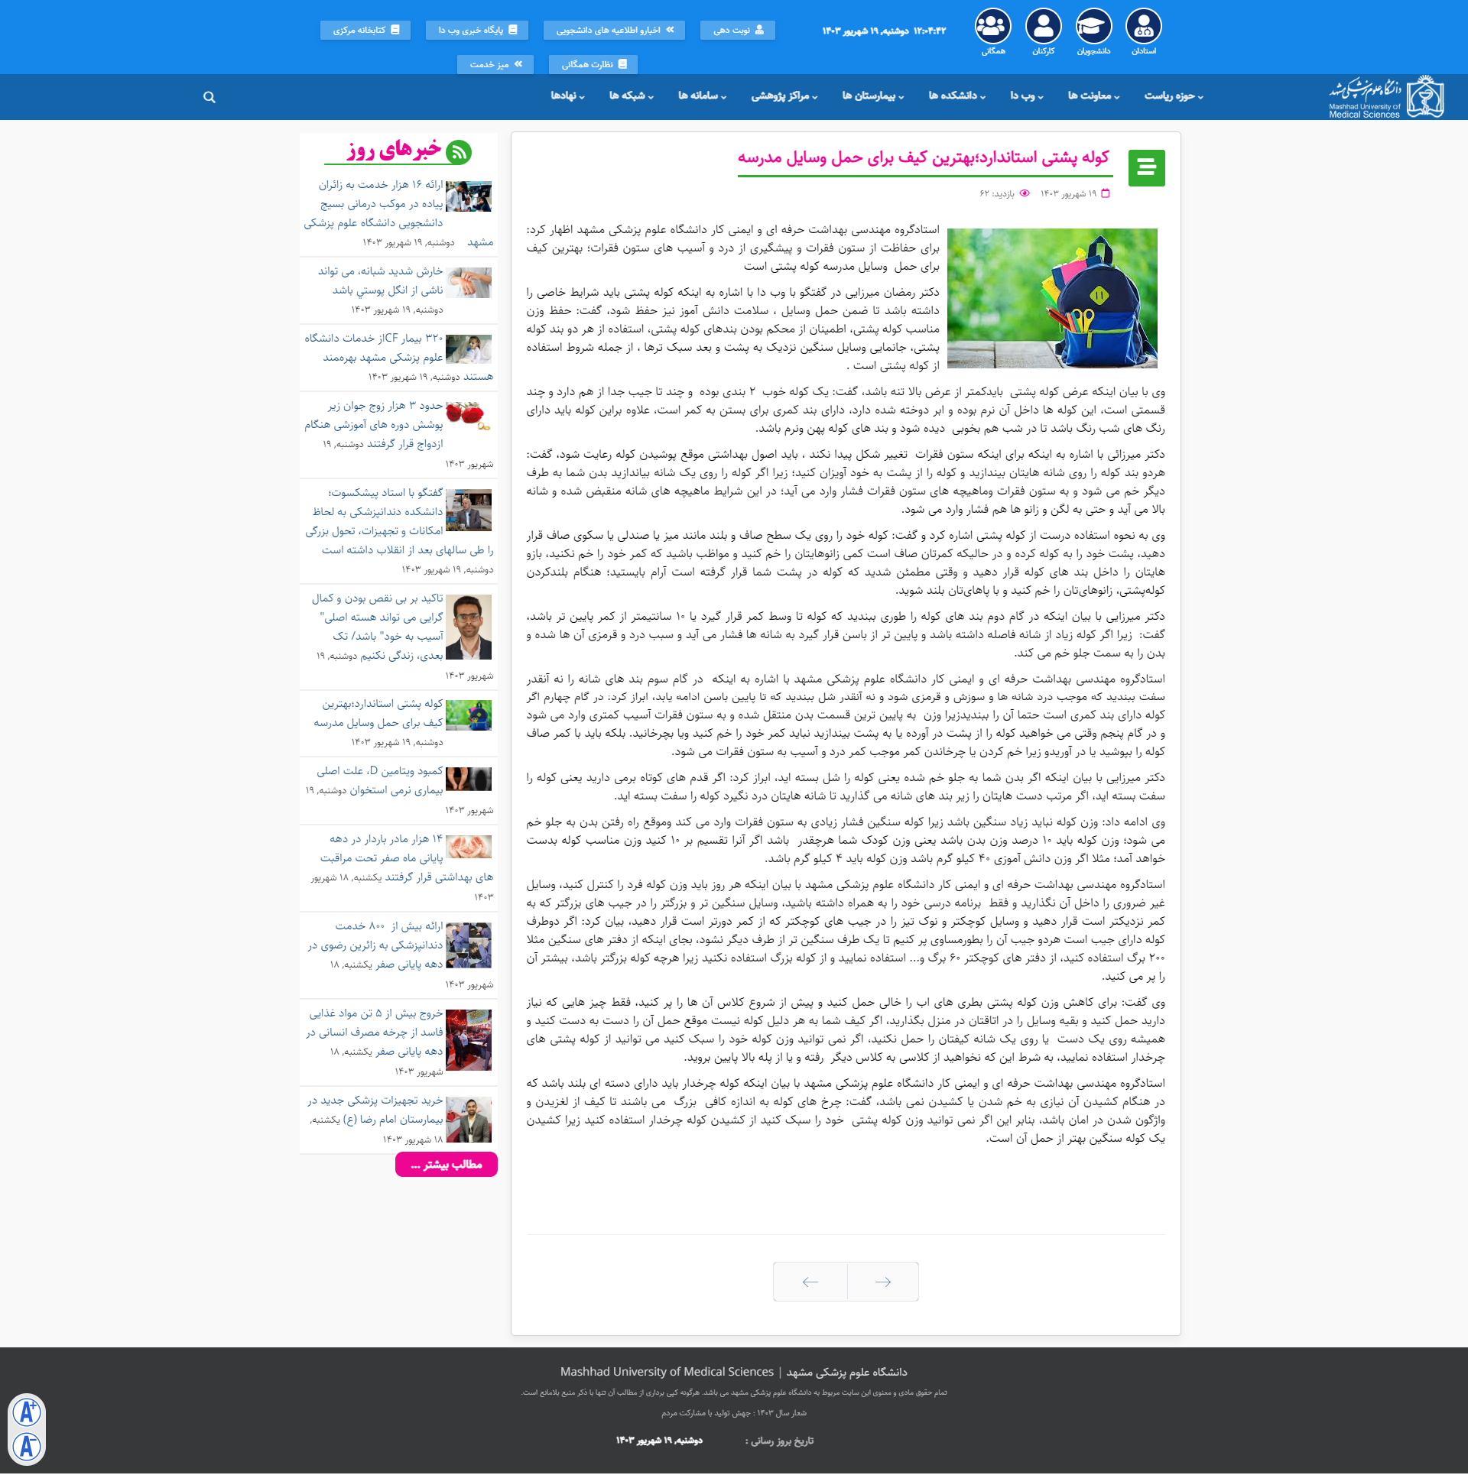Open the استادان (professors) portal icon
Viewport: 1468px width, 1475px height.
1144,27
